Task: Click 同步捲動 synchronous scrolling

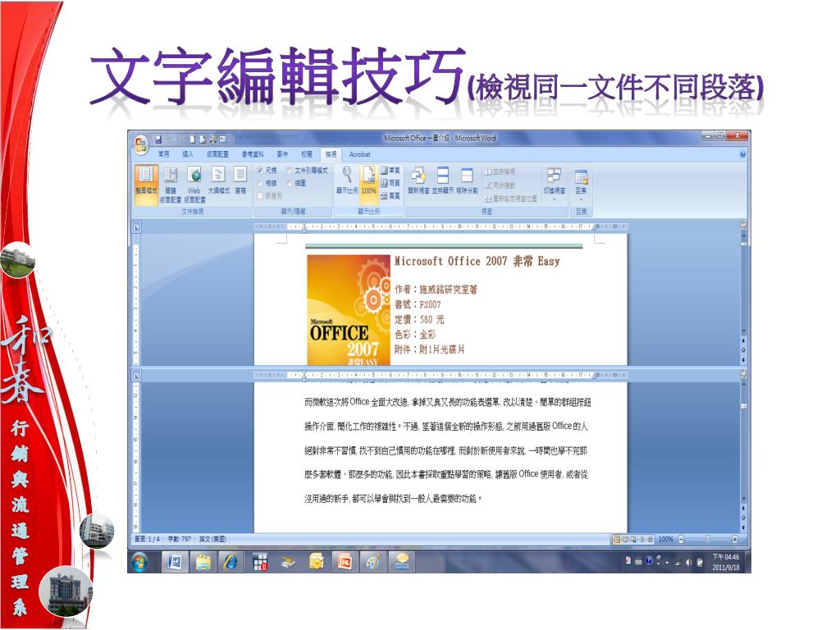Action: [500, 185]
